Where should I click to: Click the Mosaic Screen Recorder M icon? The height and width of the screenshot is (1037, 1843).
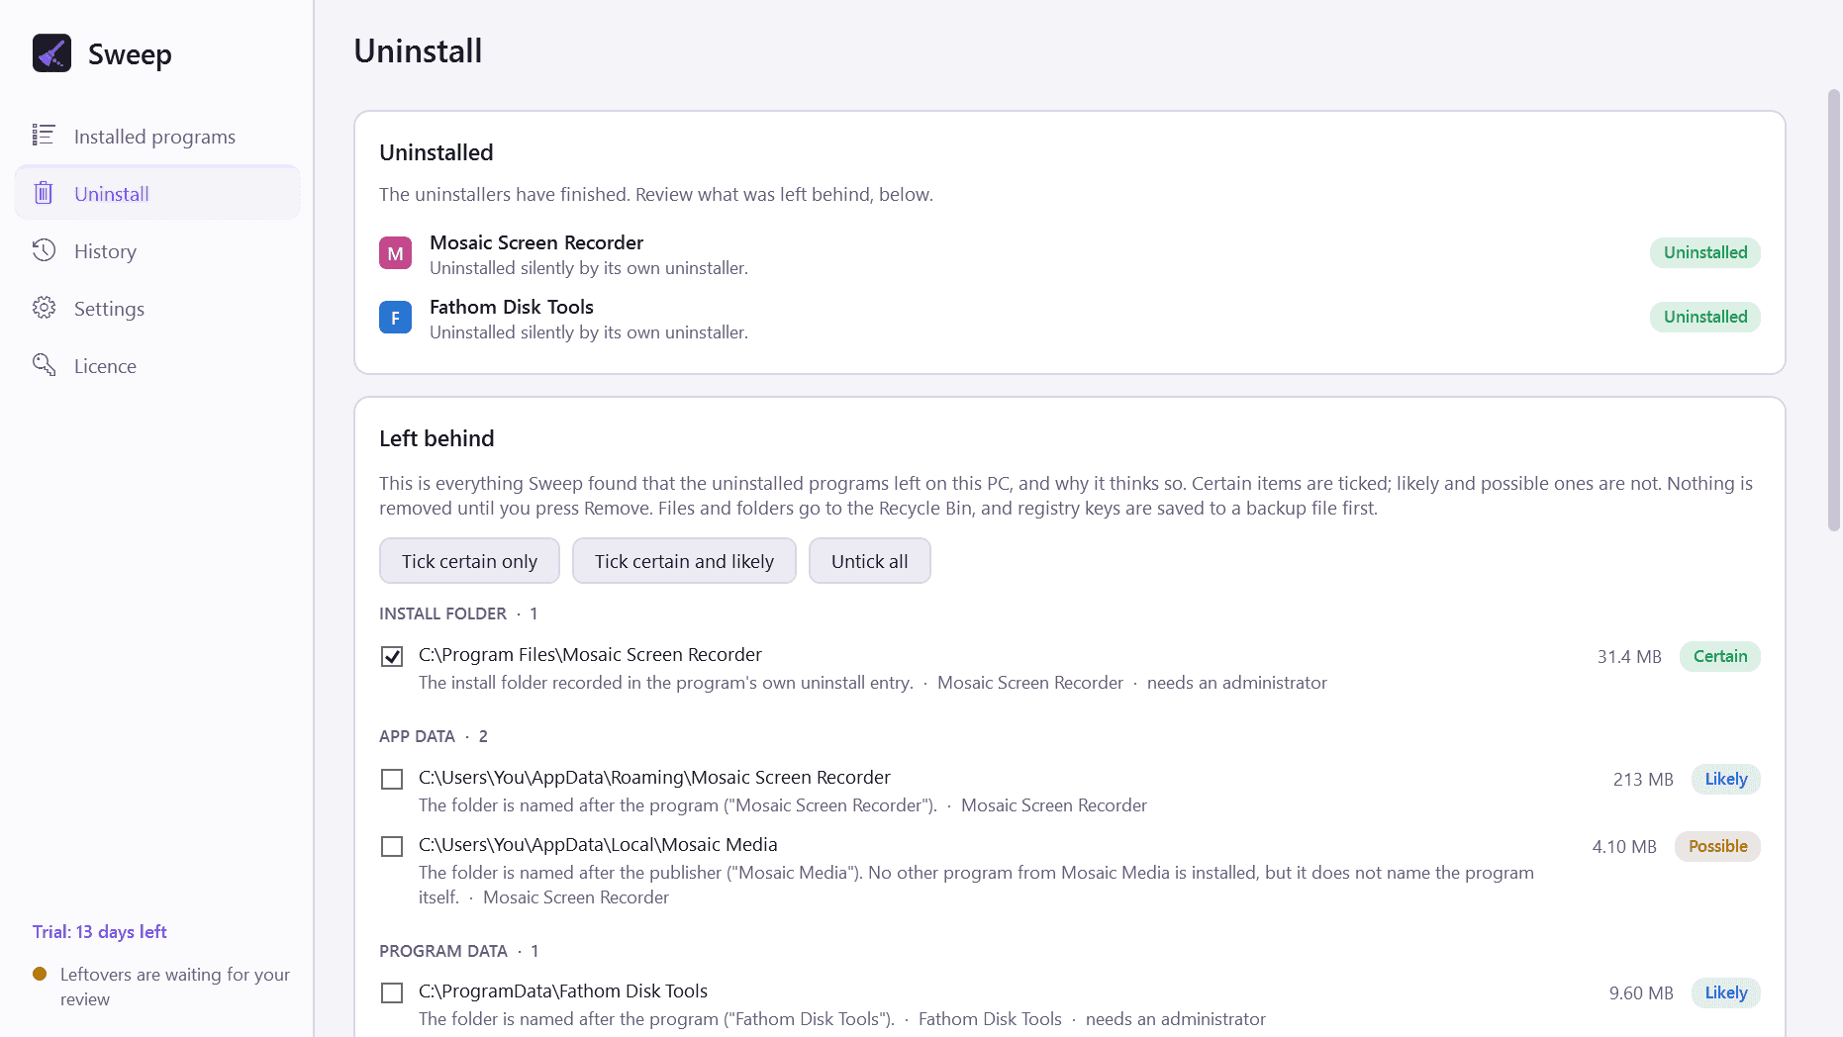395,253
